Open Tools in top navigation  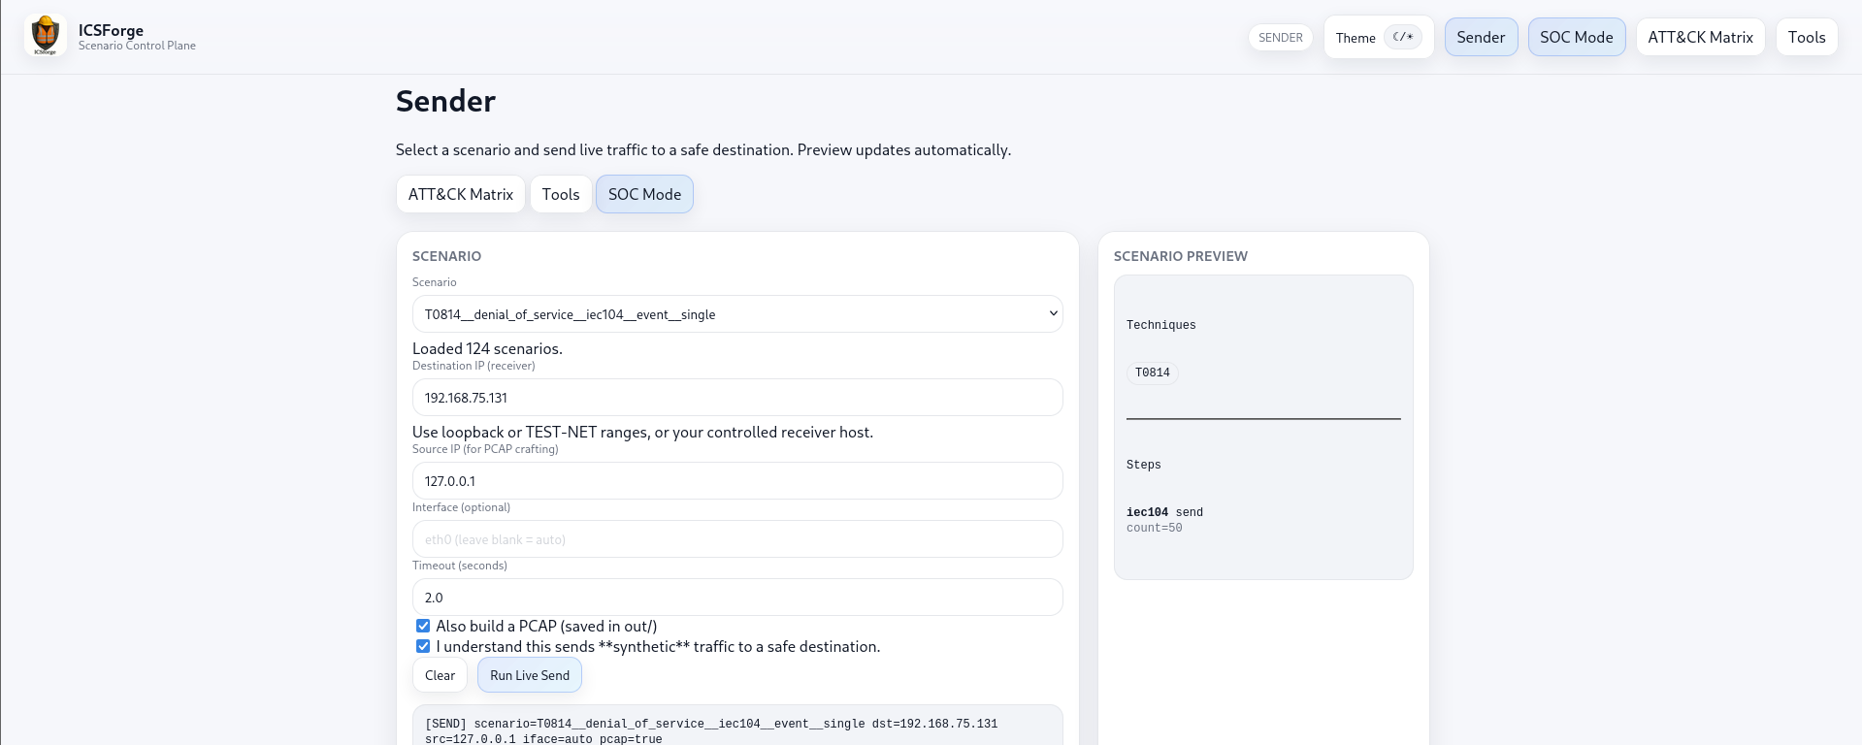1807,37
